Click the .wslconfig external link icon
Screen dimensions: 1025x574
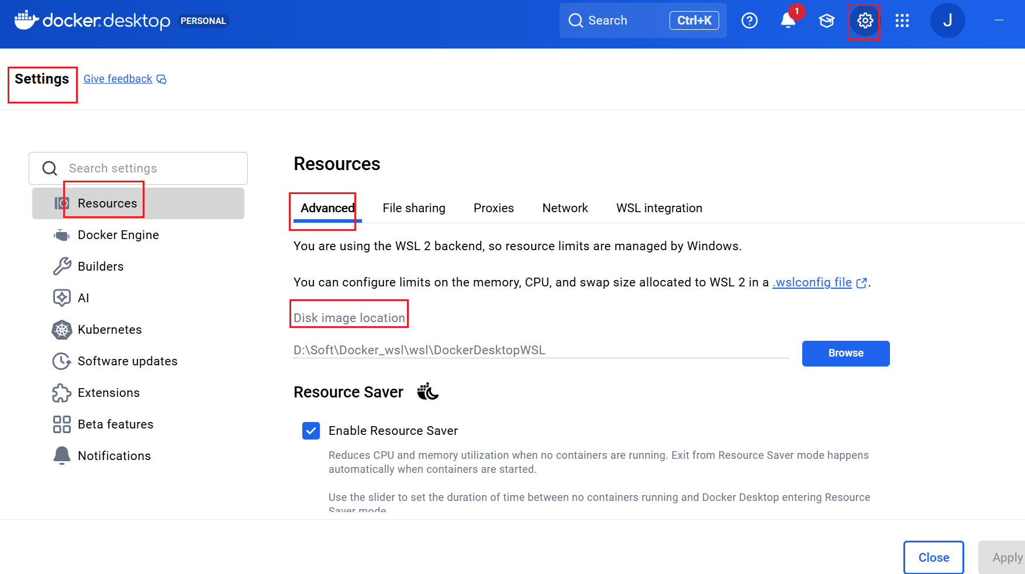click(x=861, y=283)
